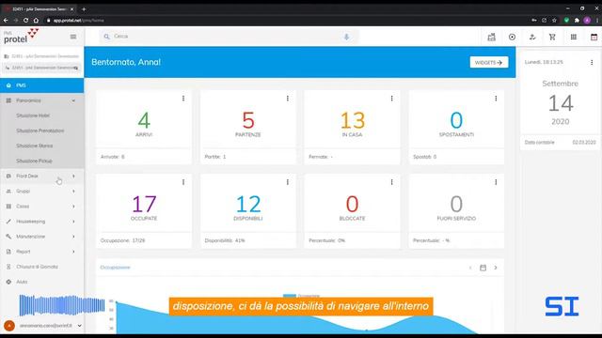Click 'Occupazione: 17/29' text
The height and width of the screenshot is (338, 602).
tap(123, 240)
